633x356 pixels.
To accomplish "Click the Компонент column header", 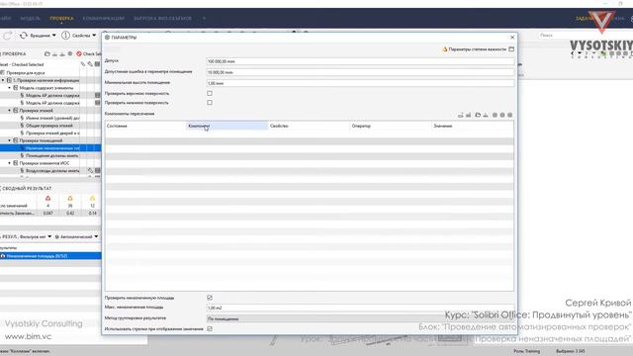I will point(227,126).
